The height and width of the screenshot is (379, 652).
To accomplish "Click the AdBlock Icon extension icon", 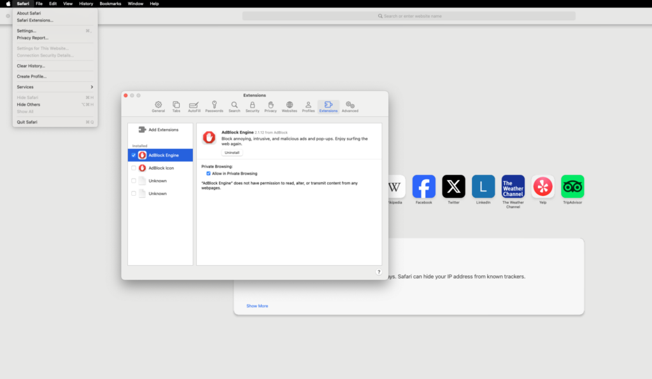I will pos(142,168).
